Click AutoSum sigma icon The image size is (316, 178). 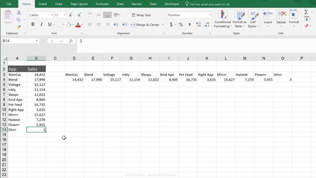306,12
